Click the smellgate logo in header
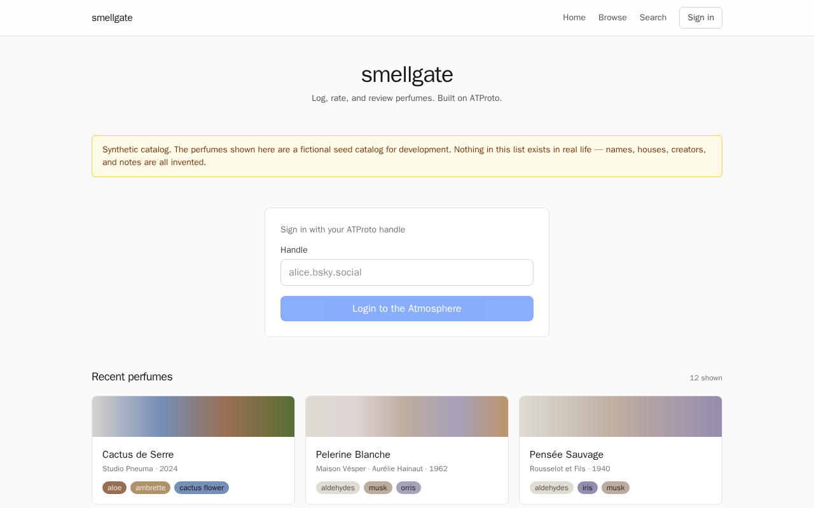 (112, 18)
